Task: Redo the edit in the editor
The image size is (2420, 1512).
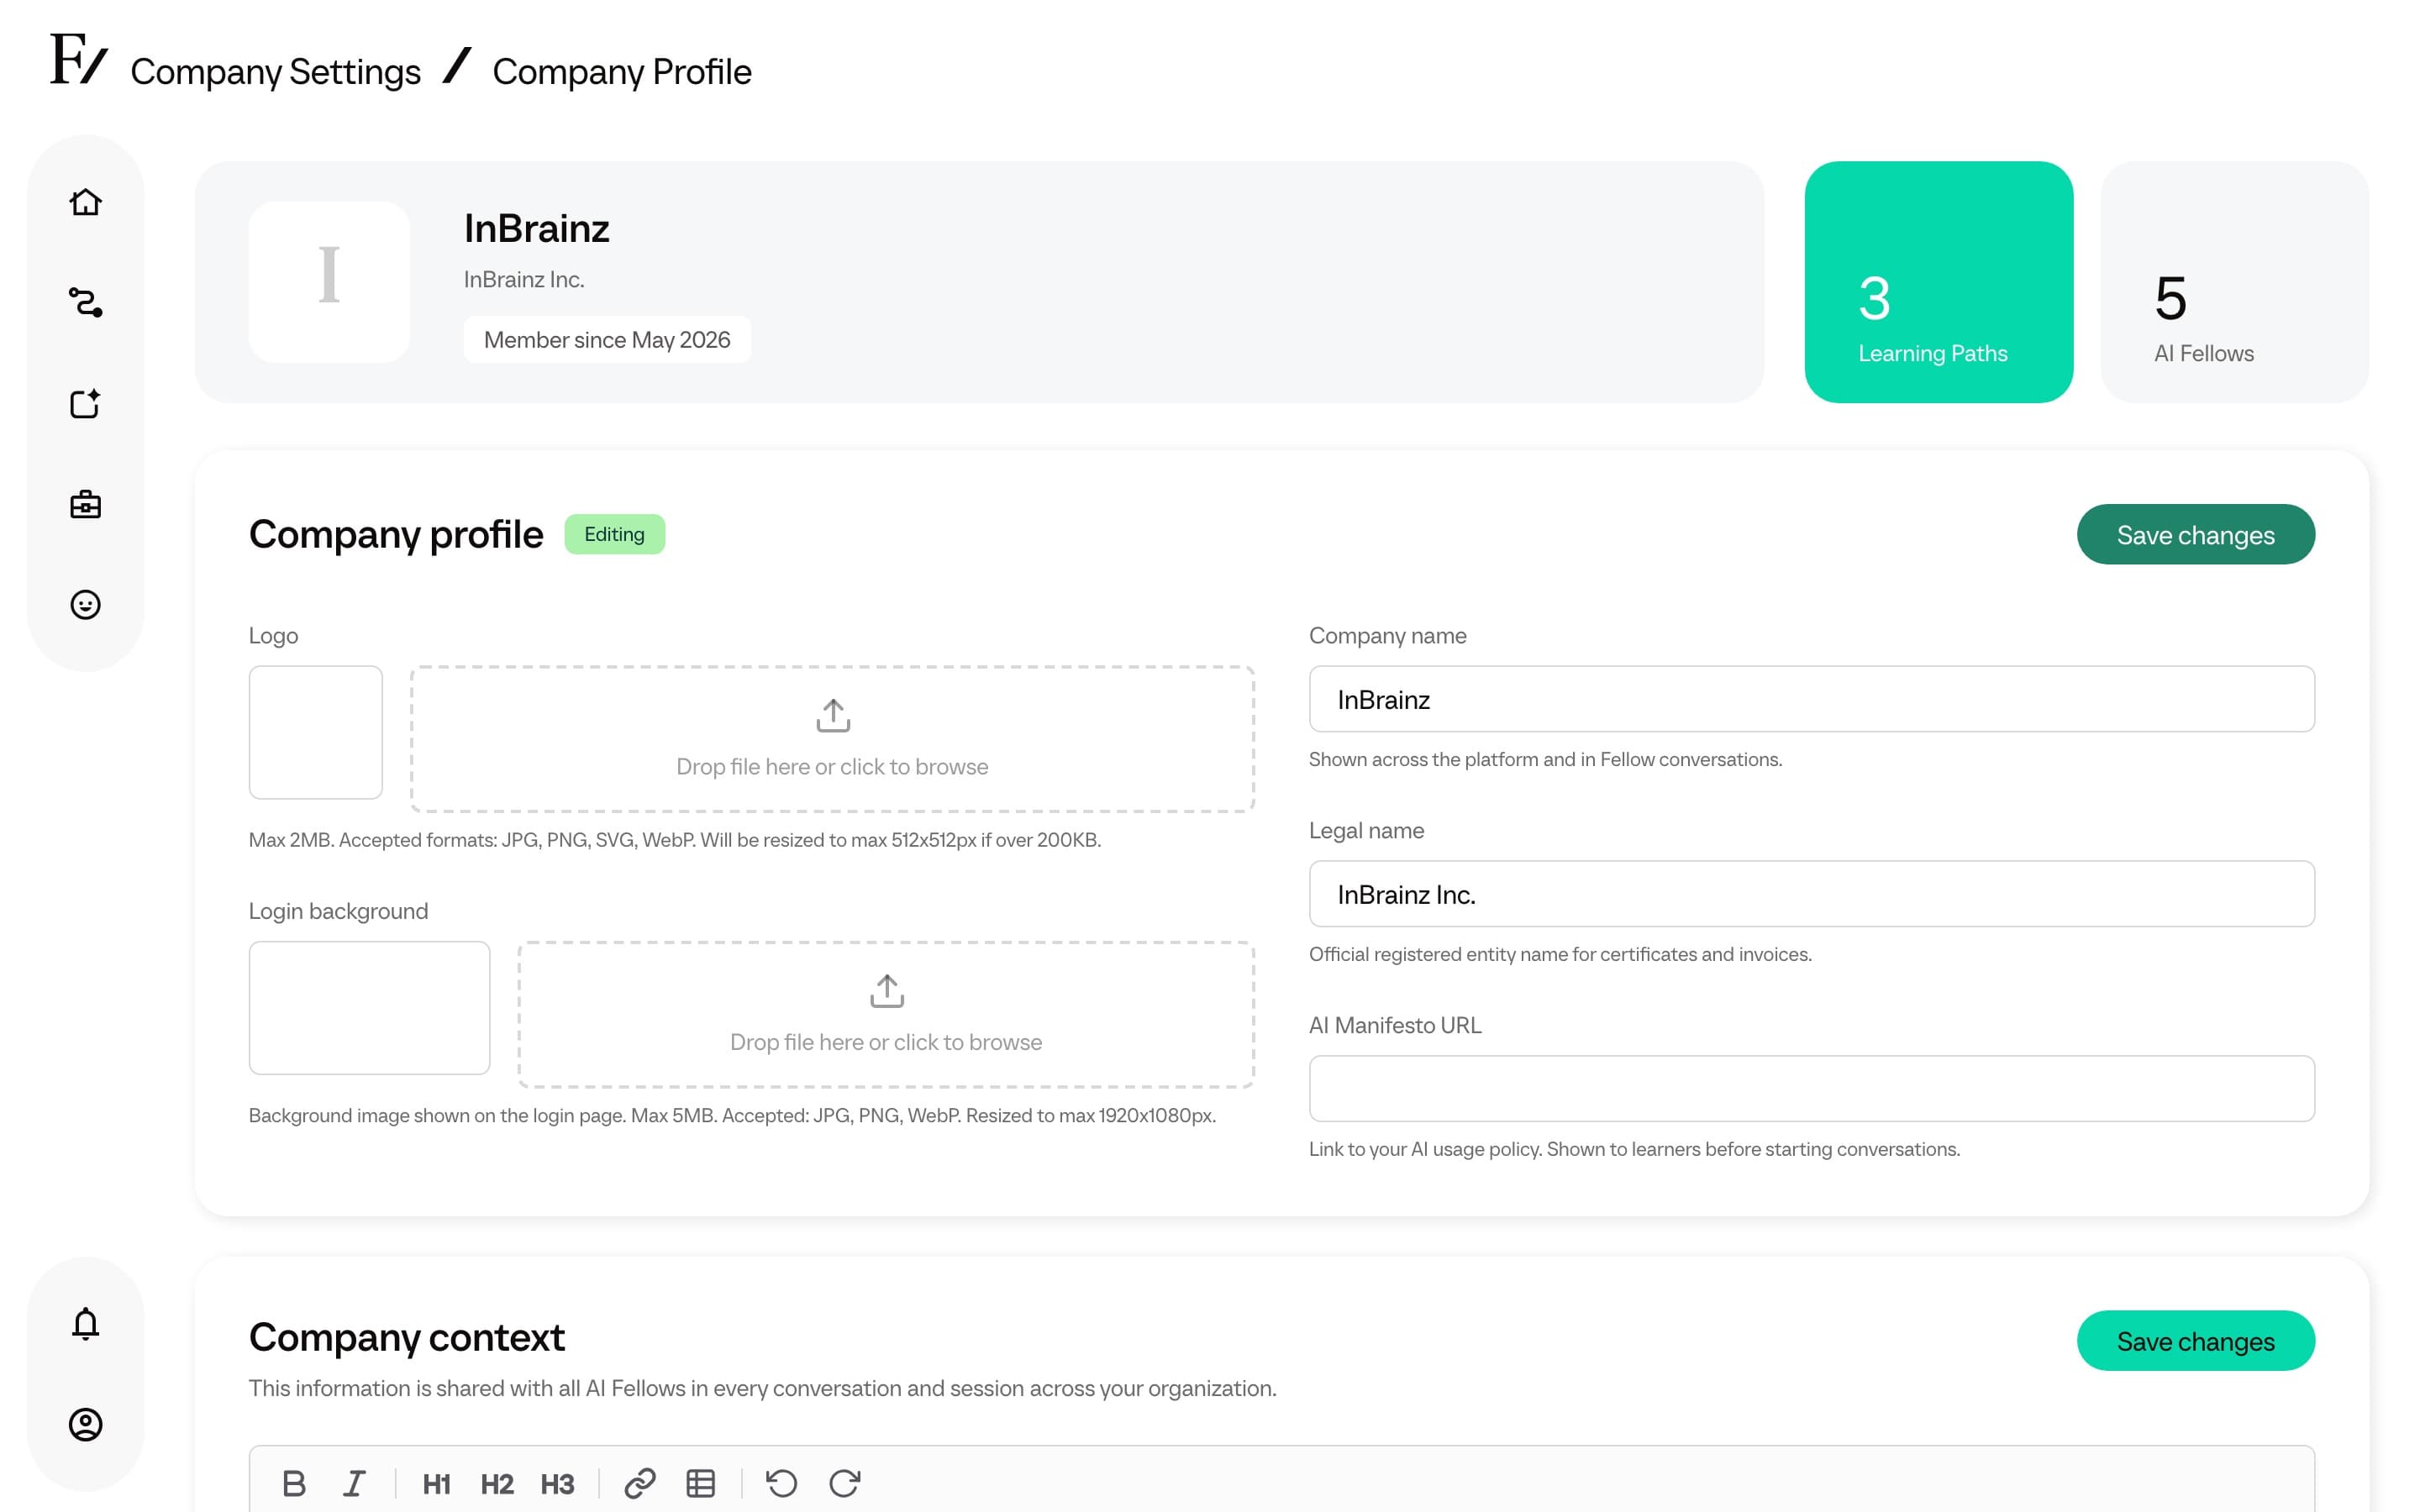Action: point(844,1483)
